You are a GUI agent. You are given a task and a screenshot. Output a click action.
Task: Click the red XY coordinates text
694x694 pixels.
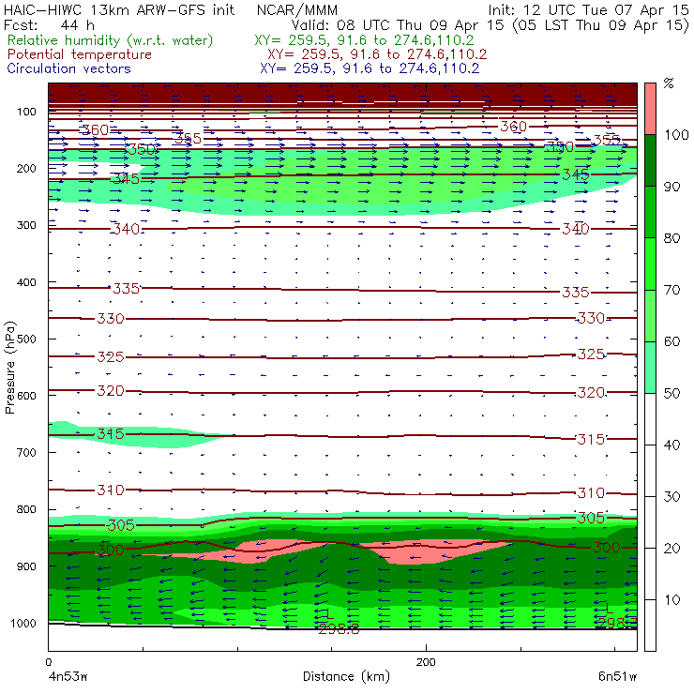[x=377, y=54]
